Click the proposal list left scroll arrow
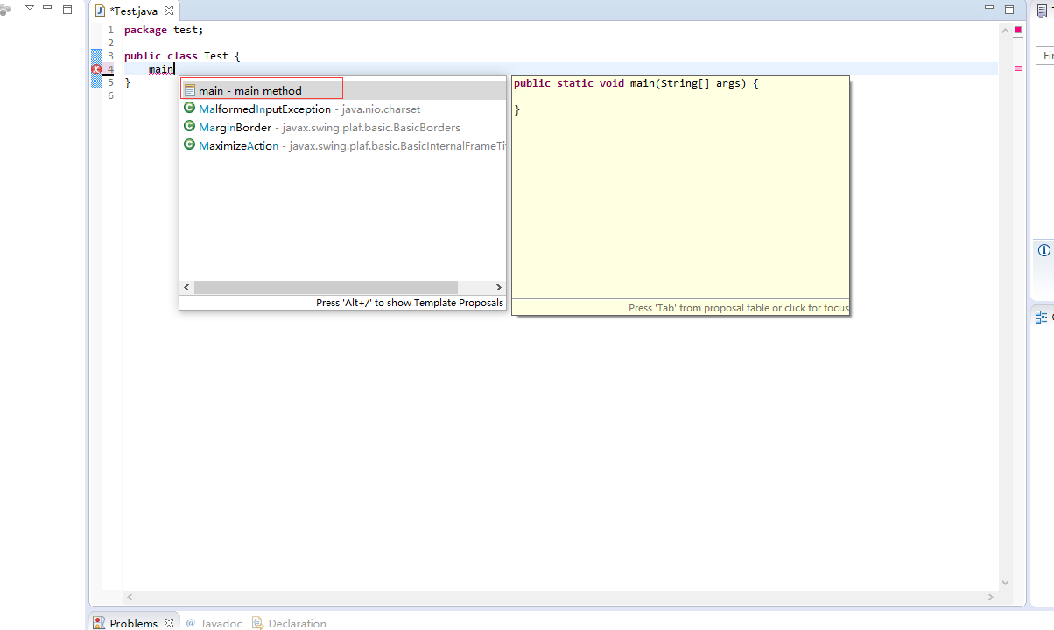1054x630 pixels. 186,287
